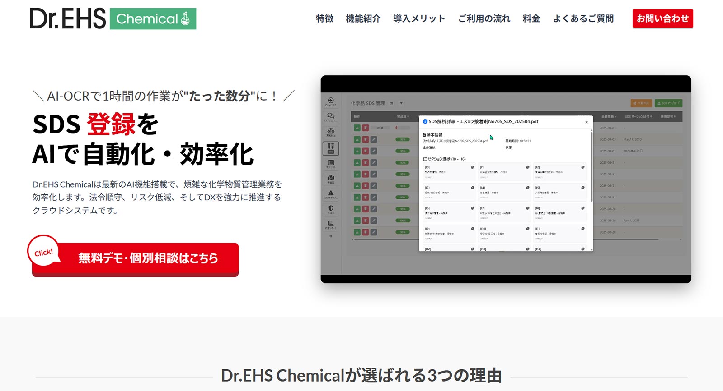723x391 pixels.
Task: Click the セクション進捗 (I0 - I16) heading
Action: 444,159
